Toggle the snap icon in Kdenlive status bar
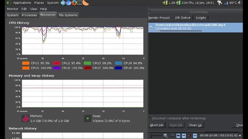Image resolution: width=248 pixels, height=139 pixels. pos(195,136)
